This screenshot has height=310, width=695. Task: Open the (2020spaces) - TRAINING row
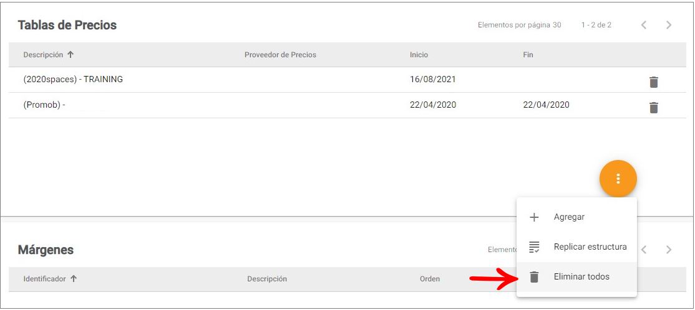[347, 80]
